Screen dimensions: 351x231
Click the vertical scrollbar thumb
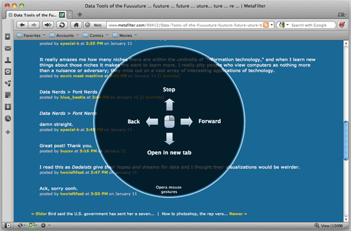[346, 140]
